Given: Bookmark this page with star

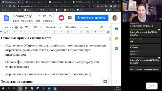Looking at the screenshot, I should [x=93, y=6].
